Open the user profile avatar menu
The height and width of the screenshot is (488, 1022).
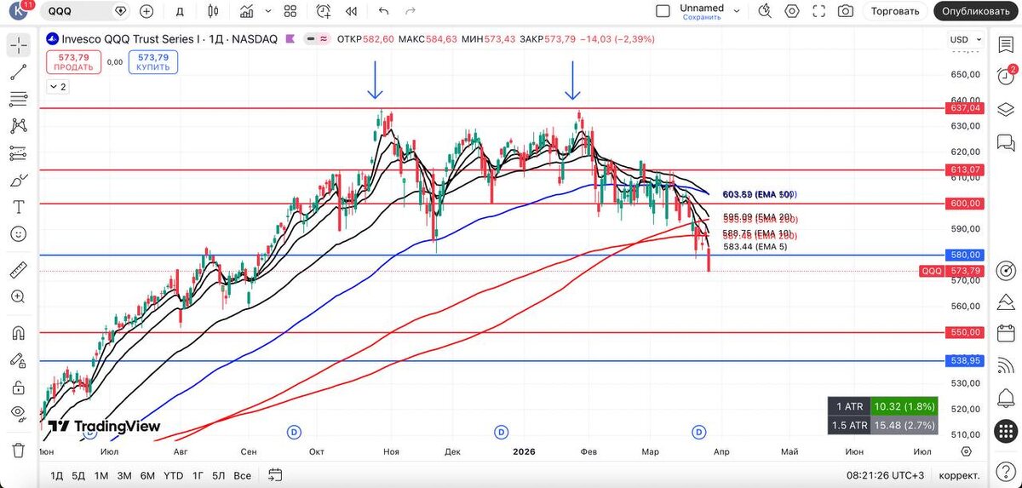pyautogui.click(x=19, y=10)
